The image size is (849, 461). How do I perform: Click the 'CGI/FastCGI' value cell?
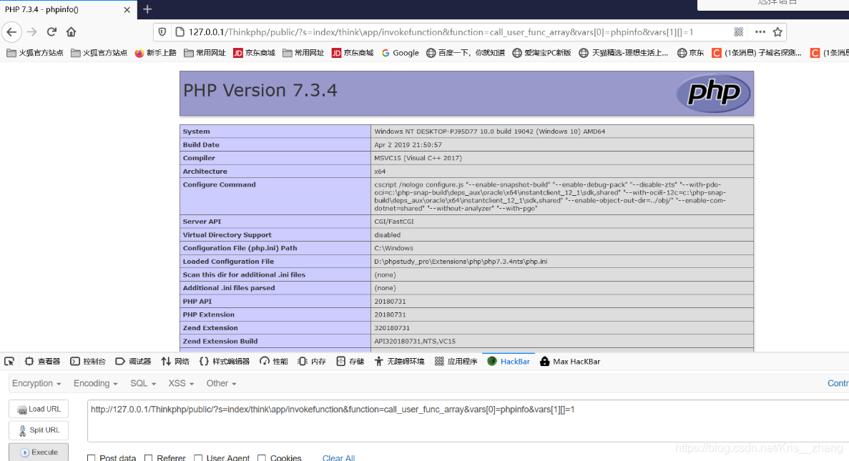pyautogui.click(x=394, y=222)
